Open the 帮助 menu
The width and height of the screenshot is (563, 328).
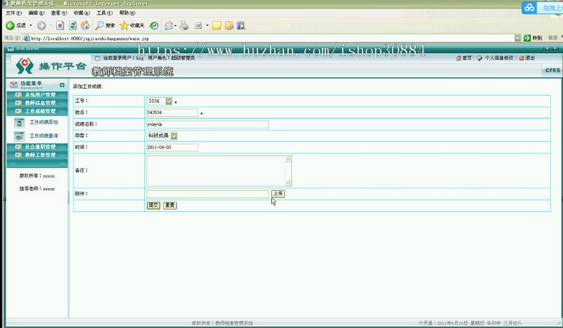[x=127, y=13]
